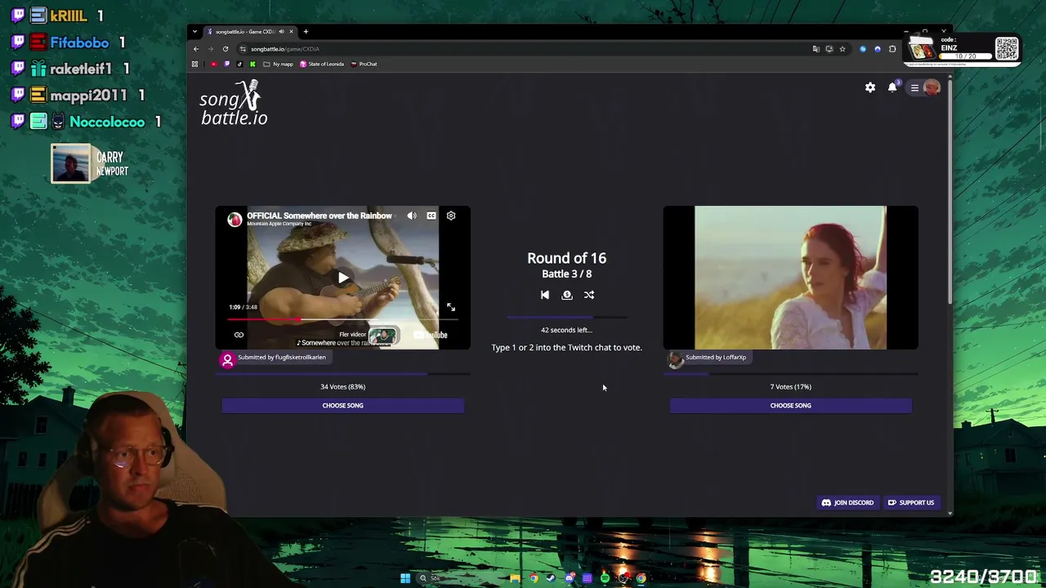Click the LoffarXp submitter avatar
This screenshot has height=588, width=1046.
click(675, 359)
